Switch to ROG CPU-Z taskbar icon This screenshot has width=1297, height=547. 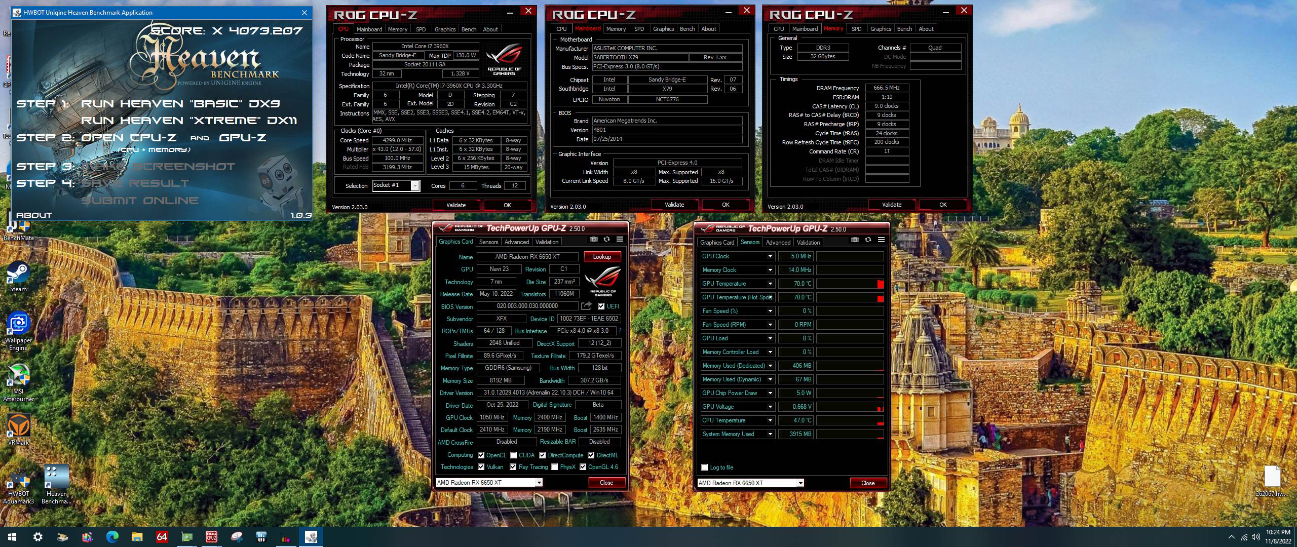[x=211, y=537]
